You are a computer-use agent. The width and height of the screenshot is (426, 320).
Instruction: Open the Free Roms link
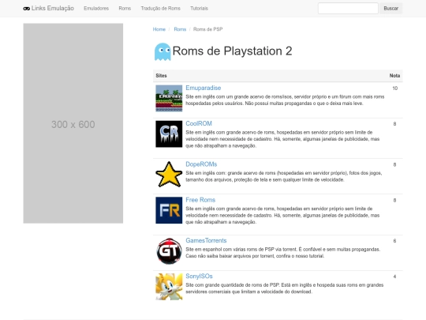[200, 200]
